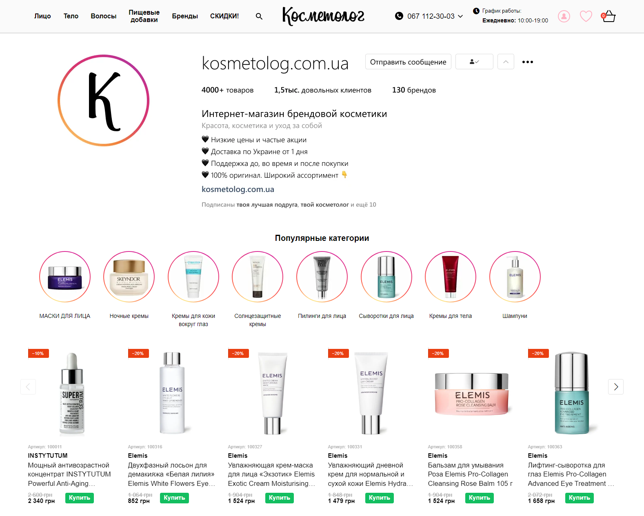Toggle the following person-check button
This screenshot has height=516, width=644.
coord(474,62)
